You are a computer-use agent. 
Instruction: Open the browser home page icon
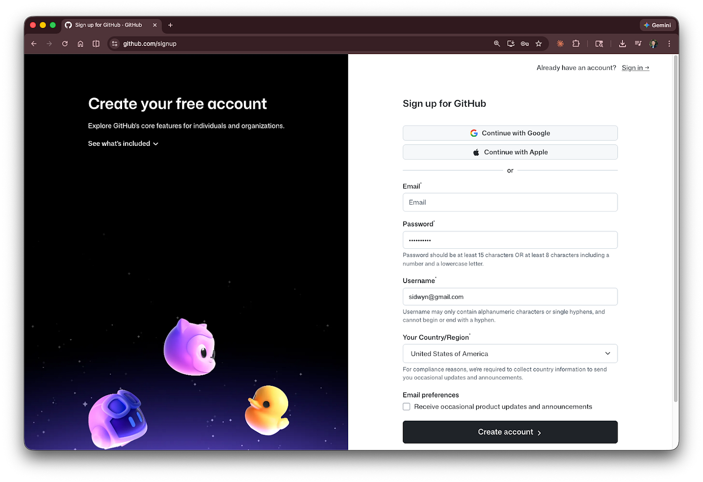(x=81, y=43)
